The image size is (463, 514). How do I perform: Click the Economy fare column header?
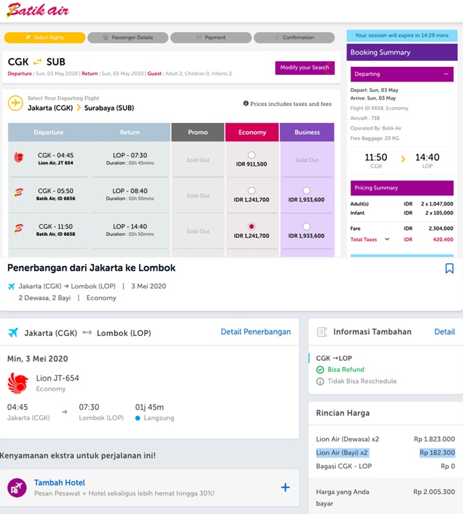click(x=252, y=132)
